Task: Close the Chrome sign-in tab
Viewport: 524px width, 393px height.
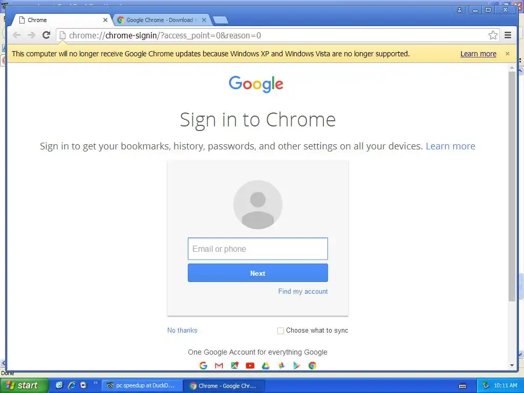Action: [x=105, y=20]
